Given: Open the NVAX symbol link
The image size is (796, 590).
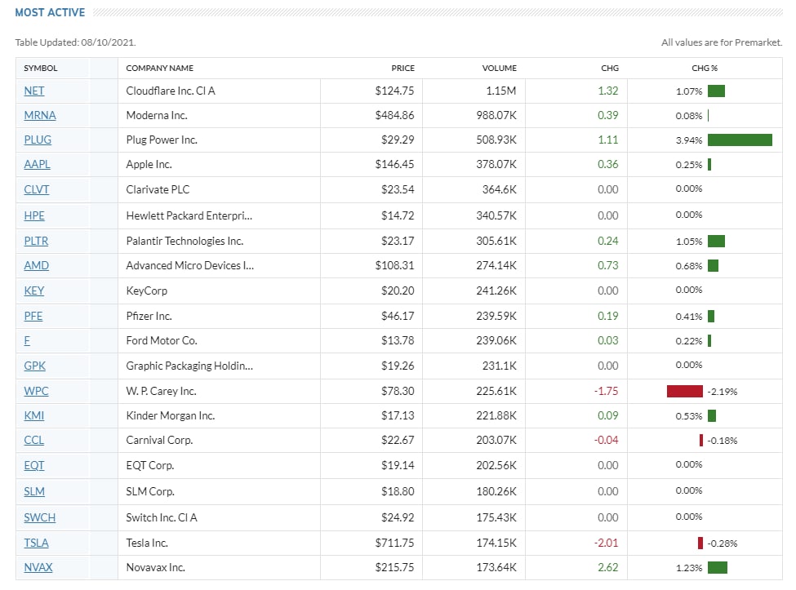Looking at the screenshot, I should [x=38, y=567].
